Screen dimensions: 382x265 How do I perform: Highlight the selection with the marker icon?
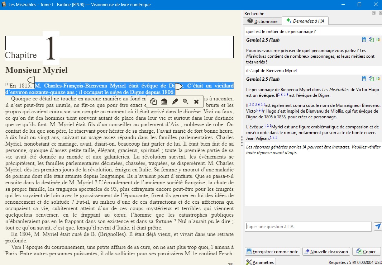[175, 101]
